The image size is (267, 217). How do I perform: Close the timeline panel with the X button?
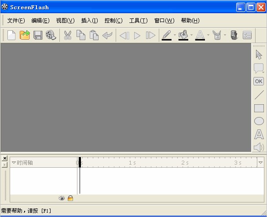tap(5, 158)
